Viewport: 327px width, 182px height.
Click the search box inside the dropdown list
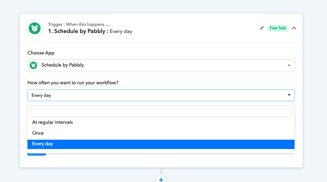(x=161, y=111)
